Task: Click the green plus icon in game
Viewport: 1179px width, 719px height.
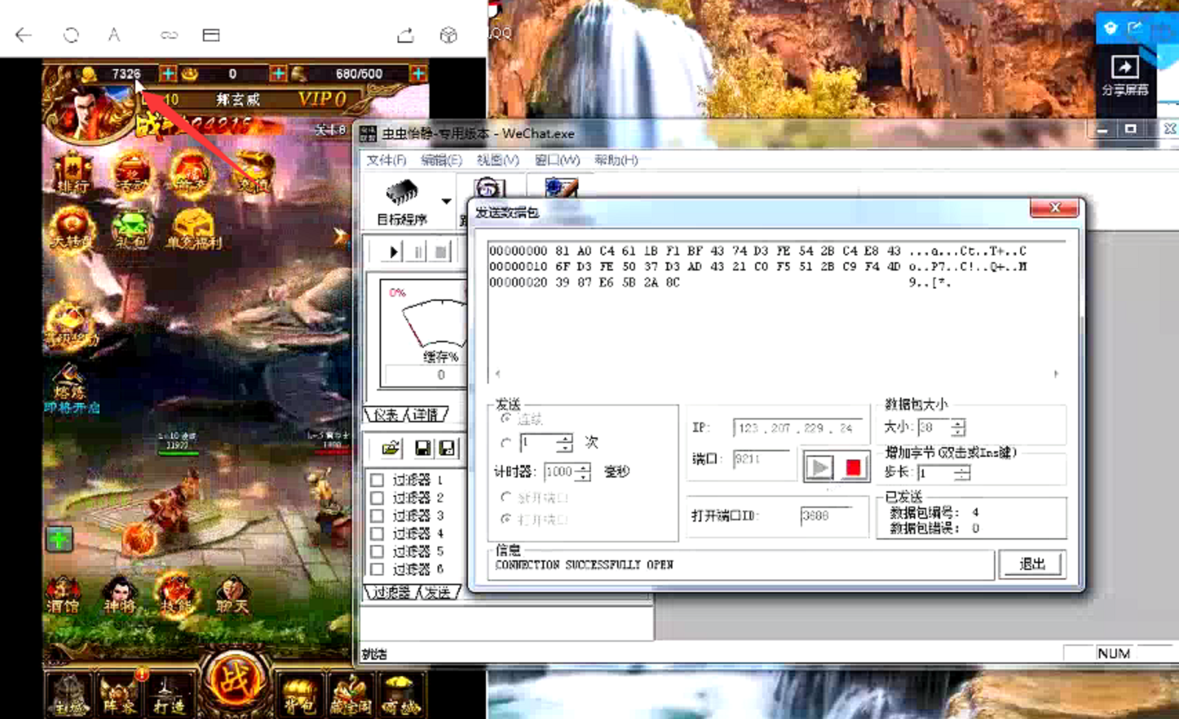Action: (x=59, y=538)
